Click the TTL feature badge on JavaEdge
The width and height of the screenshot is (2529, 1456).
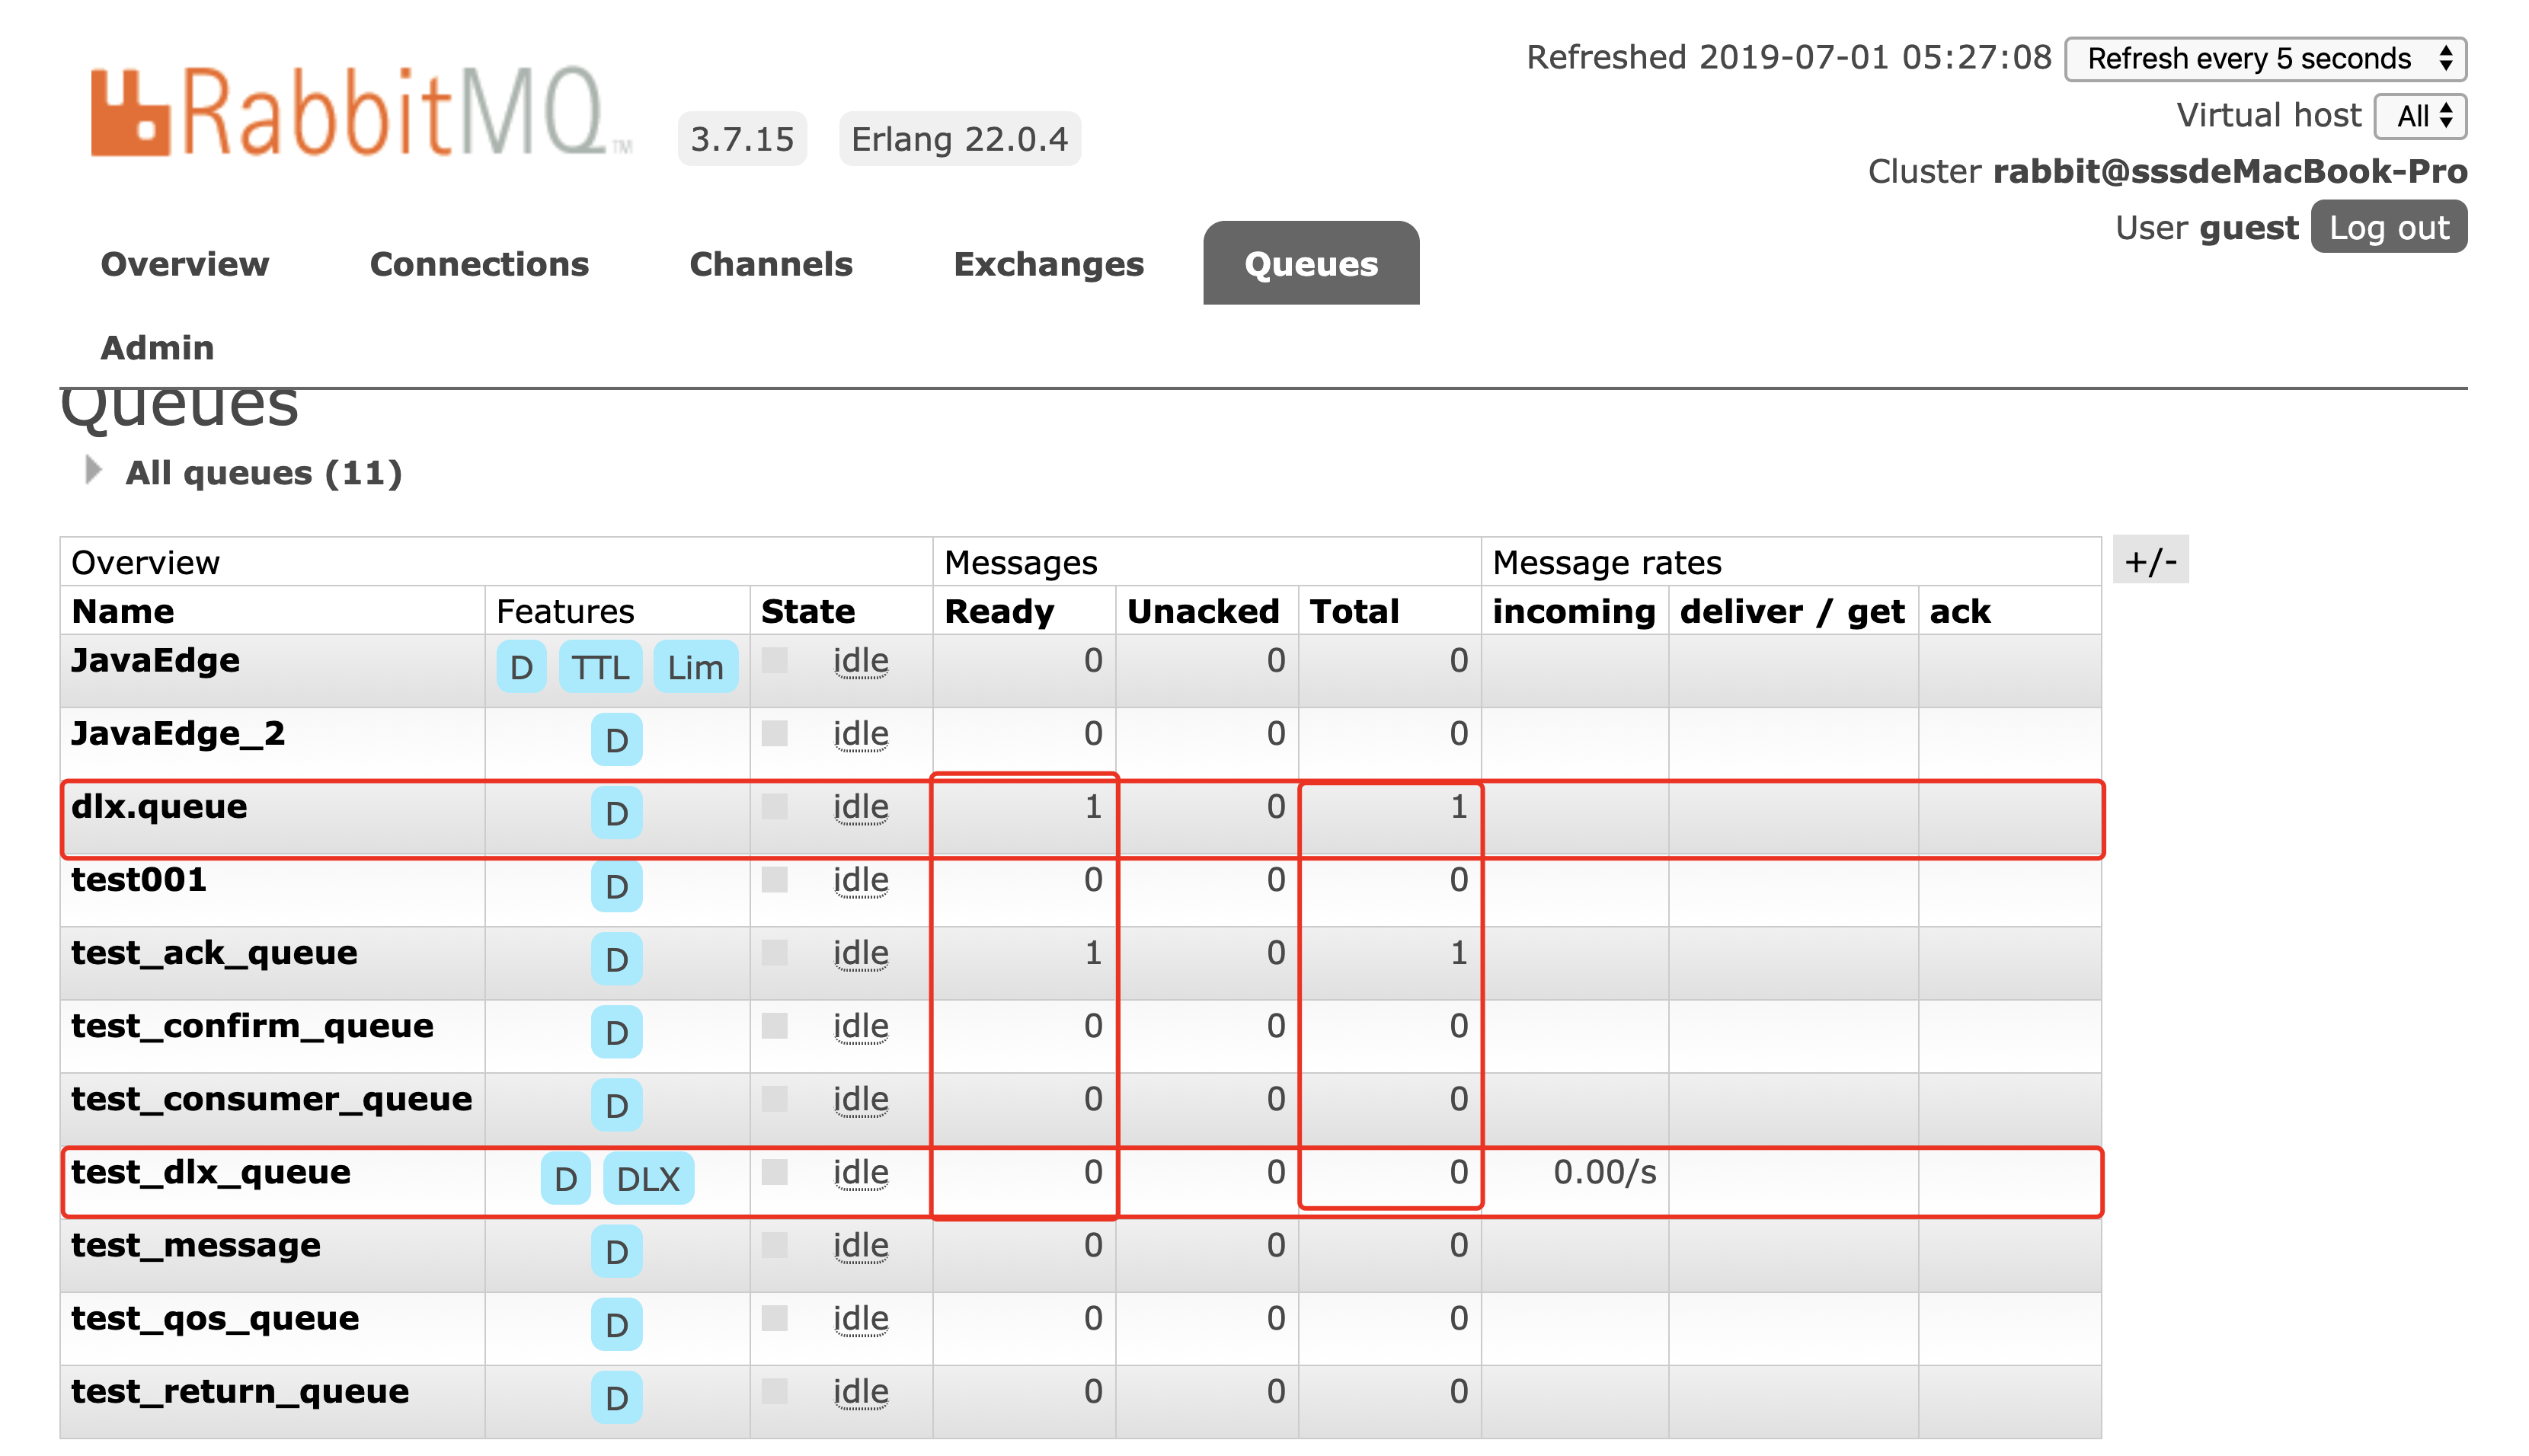click(x=600, y=667)
